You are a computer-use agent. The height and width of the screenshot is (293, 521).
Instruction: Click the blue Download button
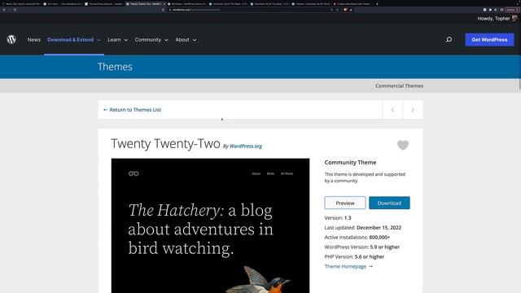click(x=389, y=203)
